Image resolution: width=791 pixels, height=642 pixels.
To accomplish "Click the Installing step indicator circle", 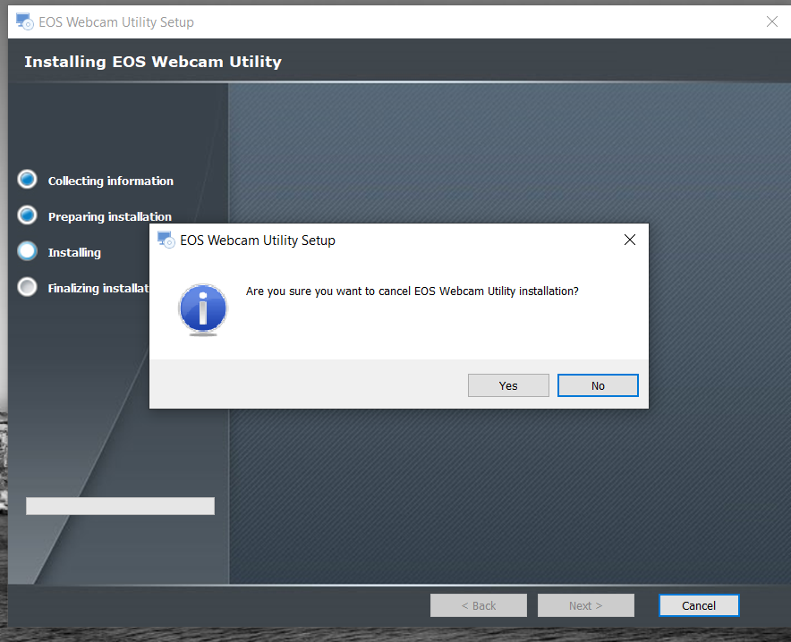I will pyautogui.click(x=28, y=251).
